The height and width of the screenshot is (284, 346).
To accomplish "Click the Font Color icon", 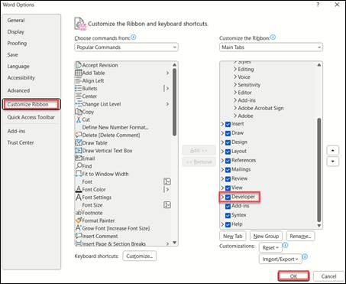I will (79, 189).
